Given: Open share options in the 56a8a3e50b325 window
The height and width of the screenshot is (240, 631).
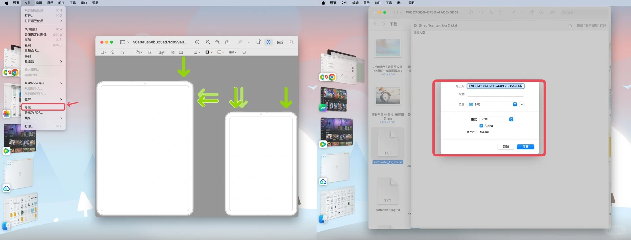Looking at the screenshot, I should coord(227,42).
